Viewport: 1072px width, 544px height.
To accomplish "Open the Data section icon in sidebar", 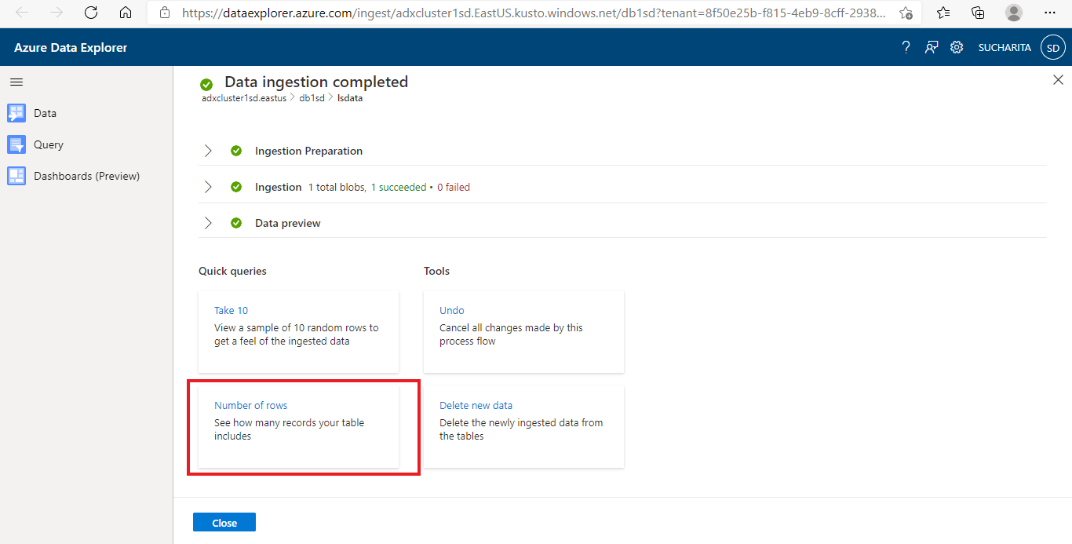I will tap(16, 113).
